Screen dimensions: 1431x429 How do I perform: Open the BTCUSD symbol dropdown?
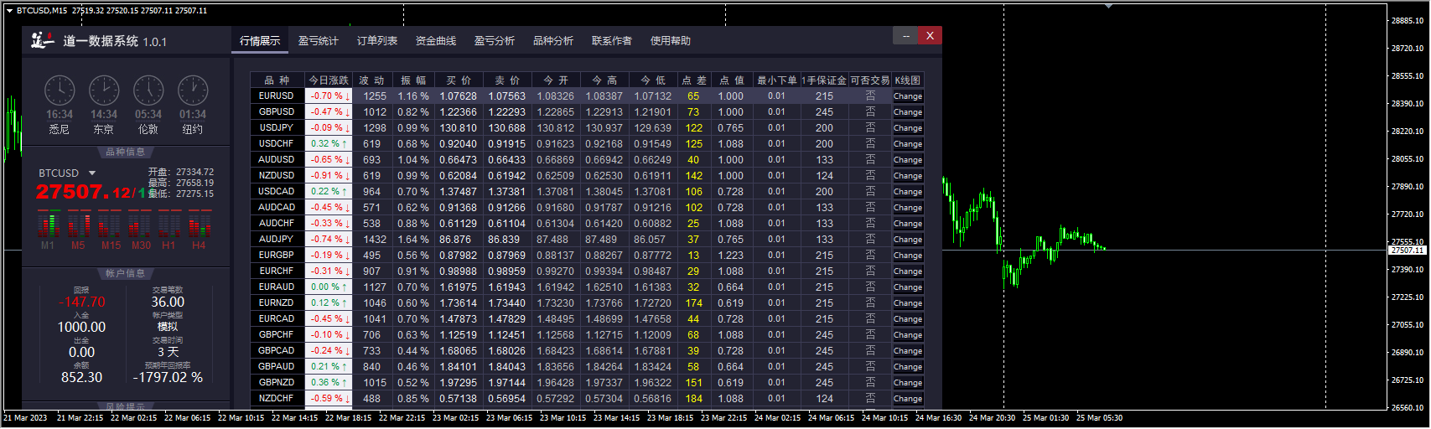[92, 173]
